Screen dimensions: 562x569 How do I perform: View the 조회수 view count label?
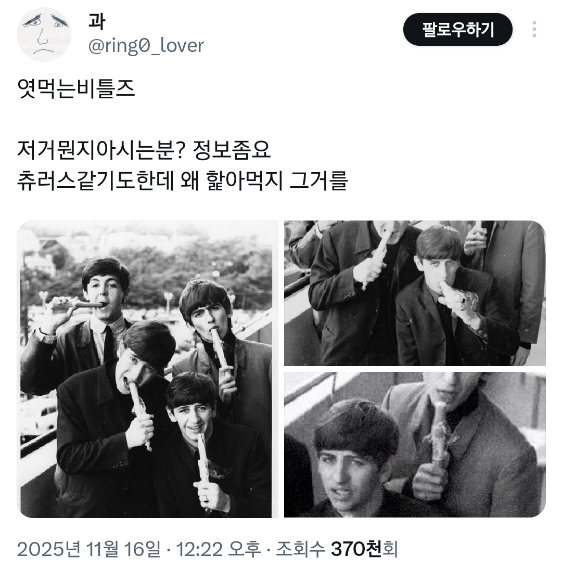point(300,549)
